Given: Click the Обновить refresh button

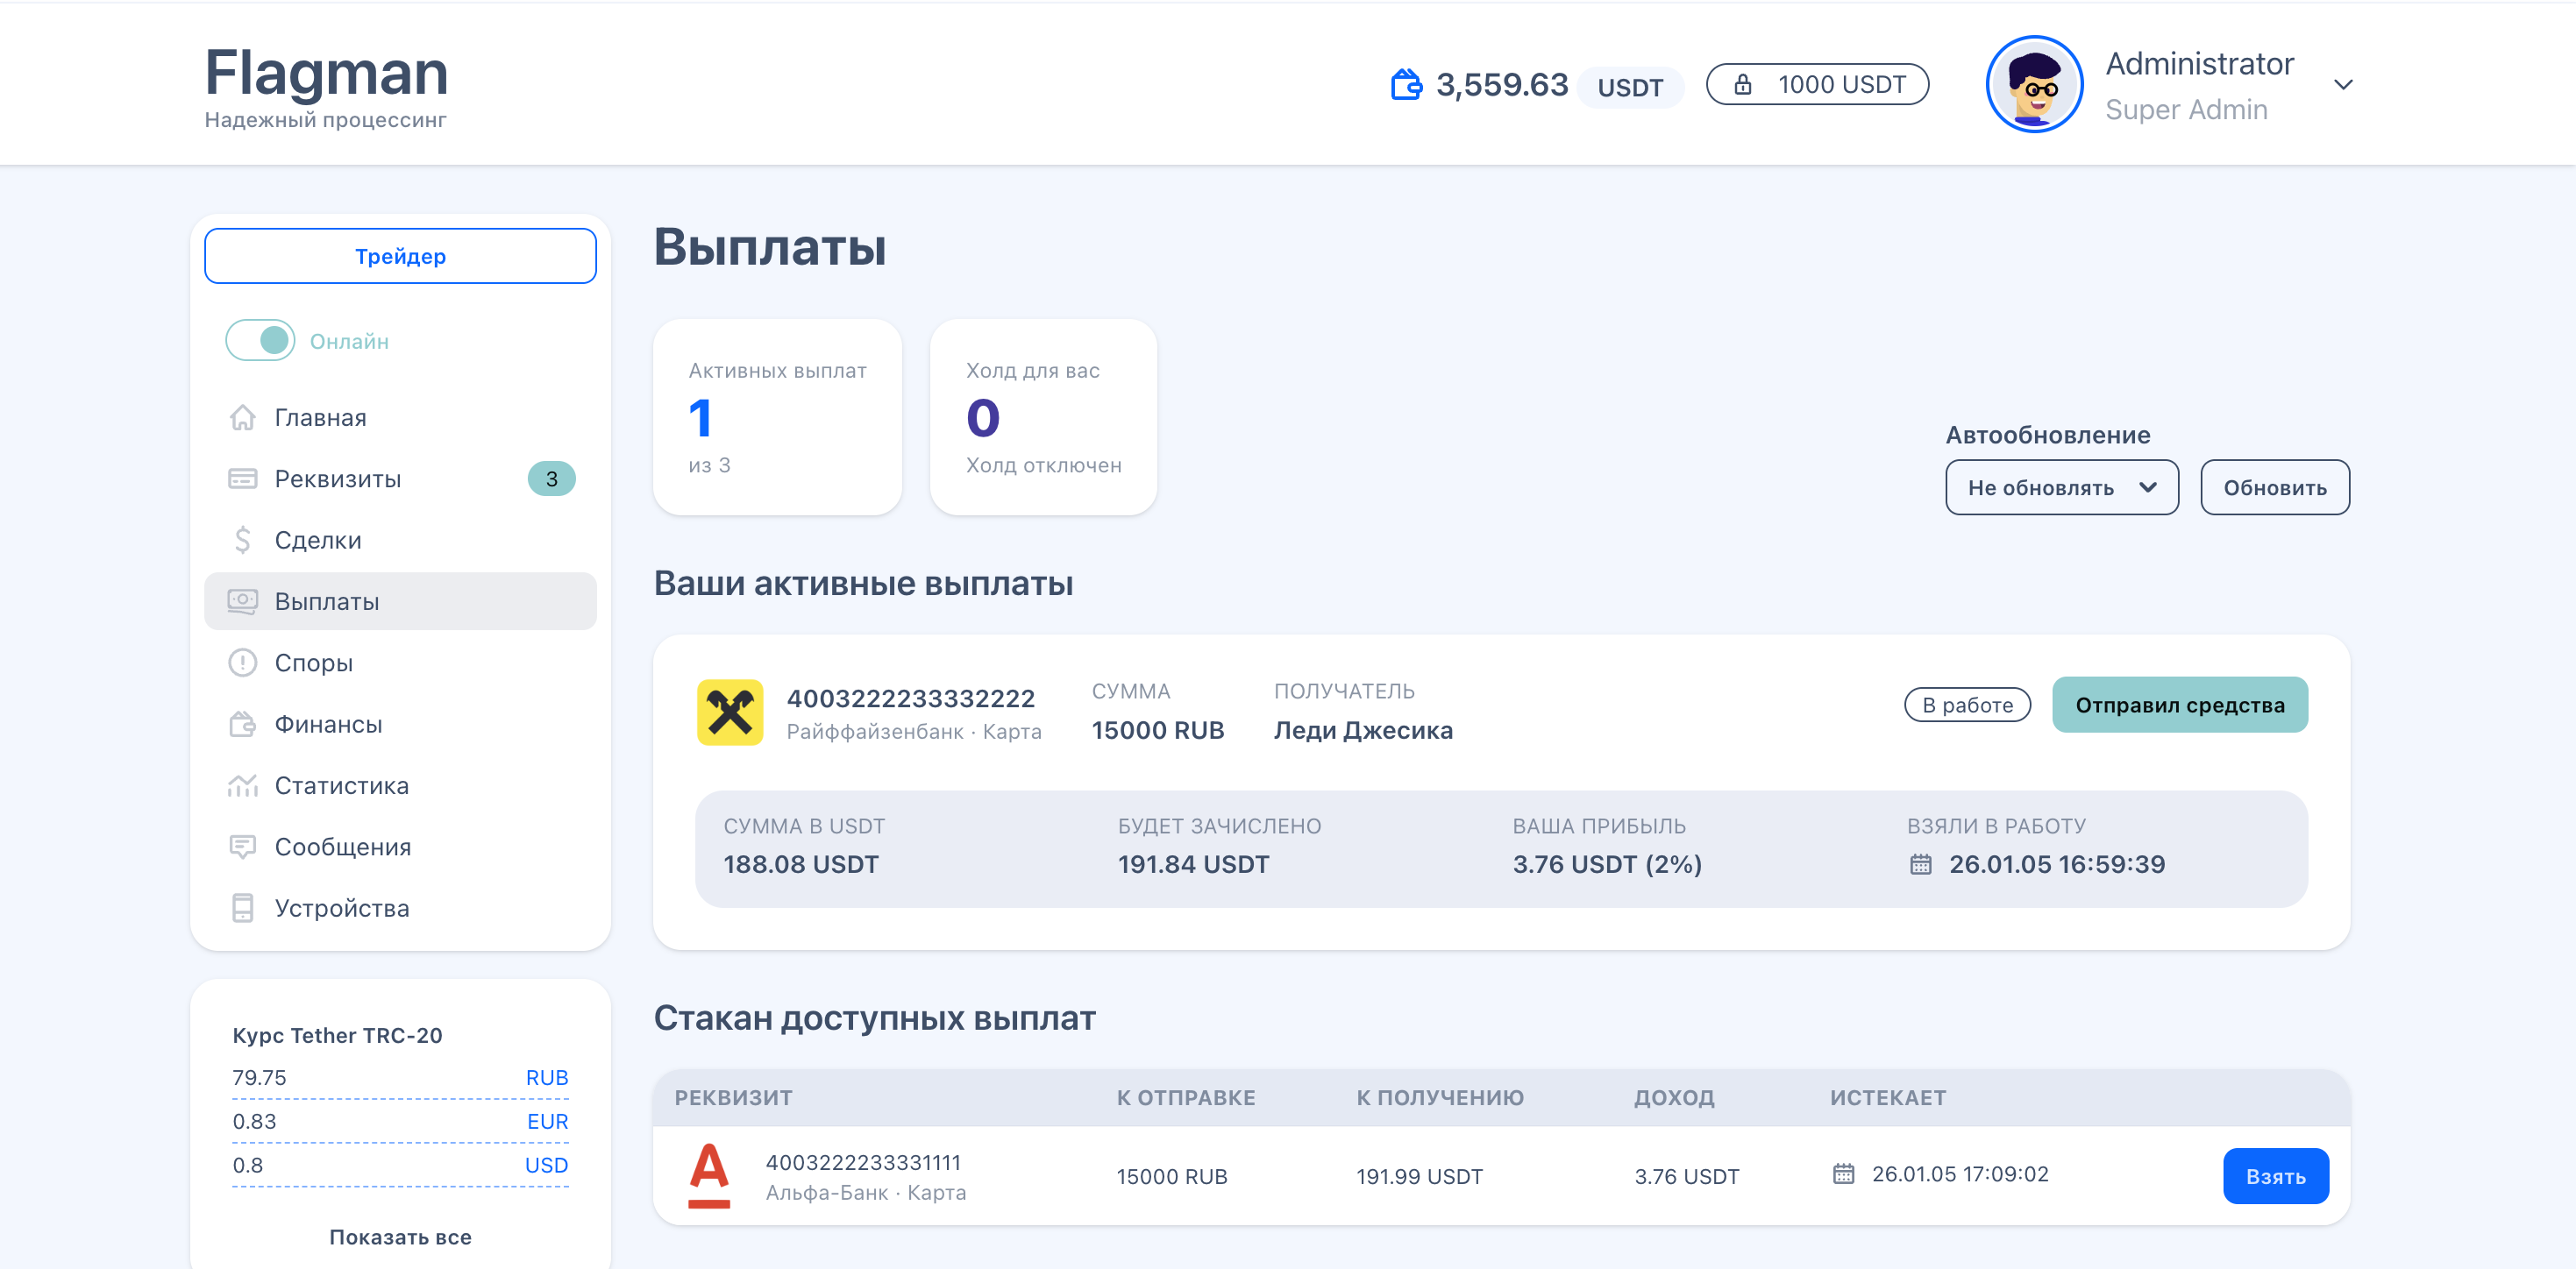Looking at the screenshot, I should pyautogui.click(x=2274, y=487).
